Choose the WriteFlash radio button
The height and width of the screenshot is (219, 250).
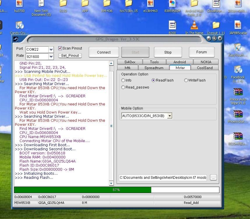tap(186, 80)
